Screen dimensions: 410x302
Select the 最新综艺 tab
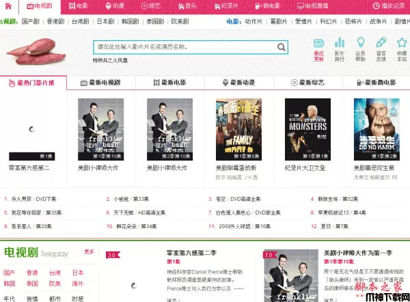pyautogui.click(x=308, y=83)
